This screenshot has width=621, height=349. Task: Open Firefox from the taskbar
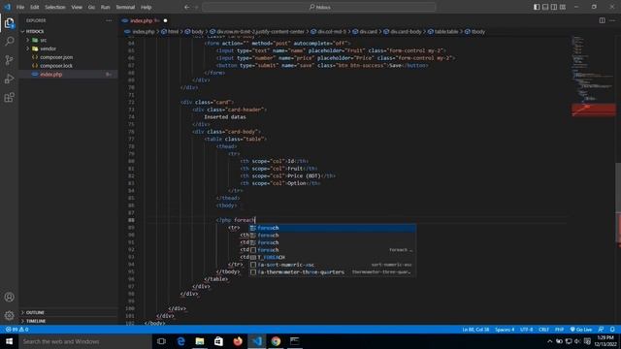point(238,341)
